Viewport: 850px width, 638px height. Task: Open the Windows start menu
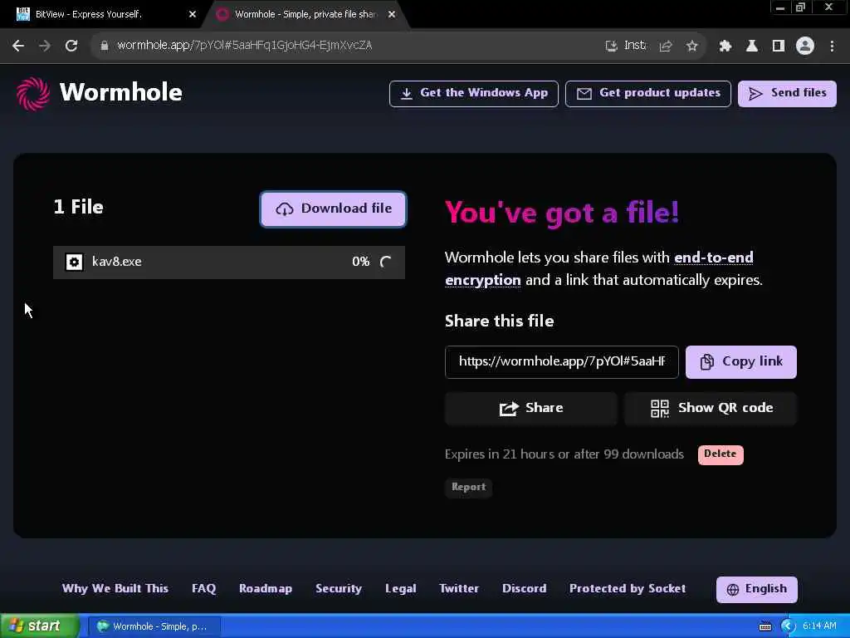[x=39, y=626]
